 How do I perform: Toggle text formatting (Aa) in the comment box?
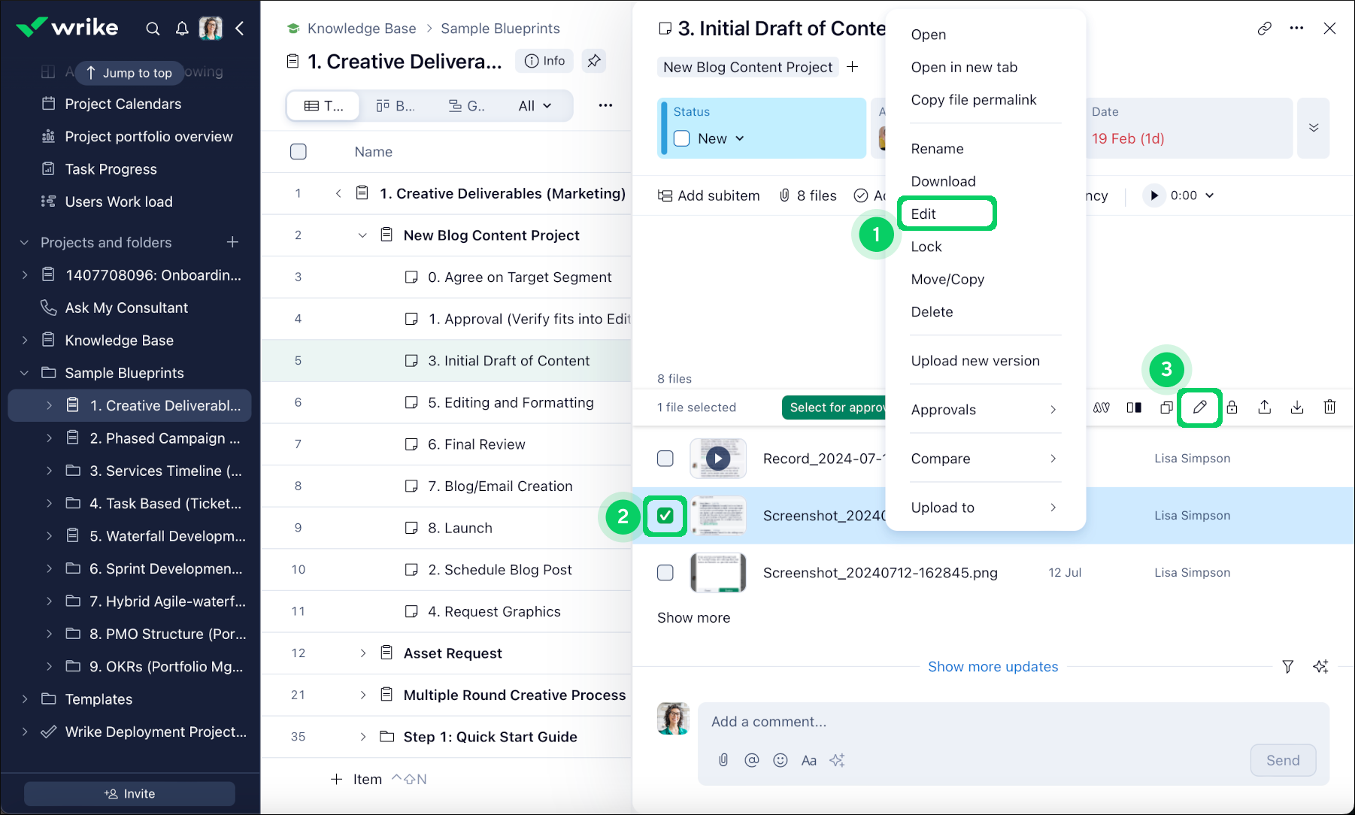[809, 760]
